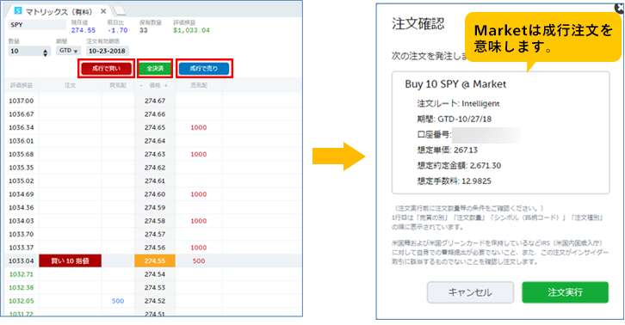Click price cell 274.64
Viewport: 625px width, 325px height.
coord(155,141)
